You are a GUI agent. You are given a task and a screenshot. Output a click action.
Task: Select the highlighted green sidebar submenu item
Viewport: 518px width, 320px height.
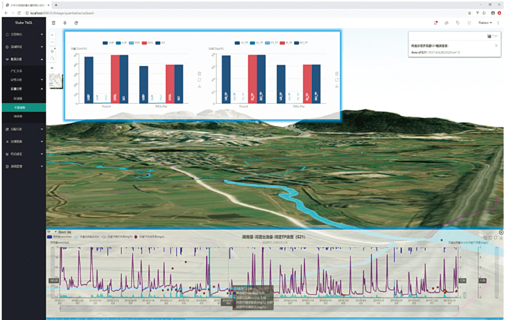point(24,107)
